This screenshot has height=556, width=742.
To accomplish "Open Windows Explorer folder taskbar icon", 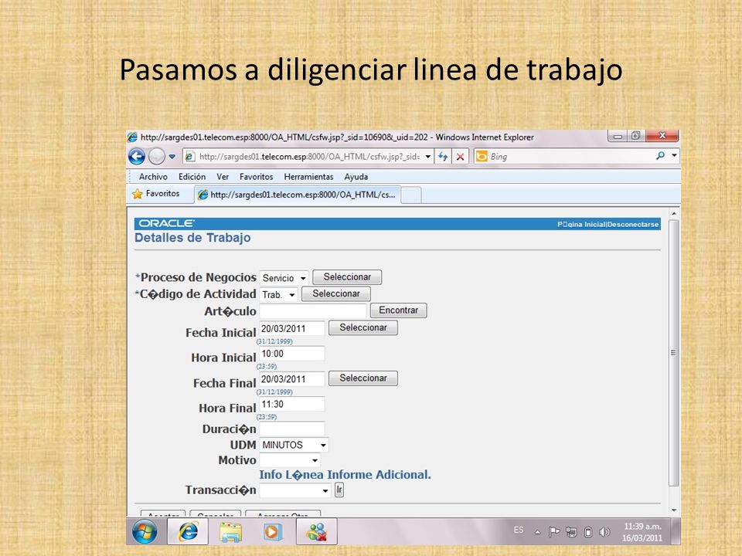I will [230, 532].
